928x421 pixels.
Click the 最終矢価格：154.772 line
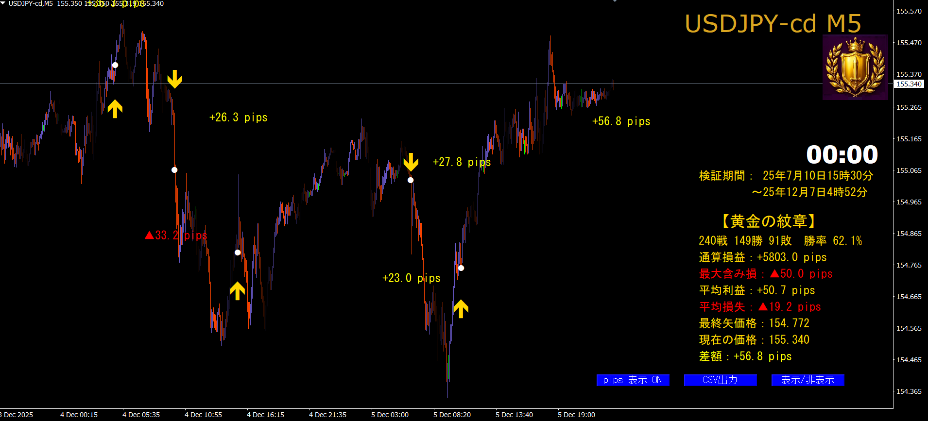[754, 323]
